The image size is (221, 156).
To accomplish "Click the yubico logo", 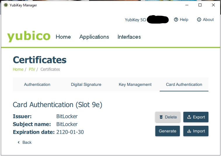I will (29, 36).
